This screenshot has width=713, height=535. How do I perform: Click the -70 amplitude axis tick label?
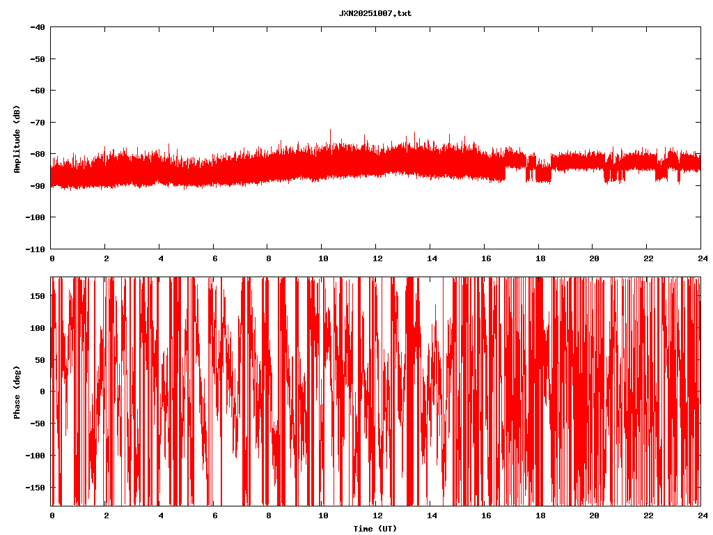click(38, 122)
